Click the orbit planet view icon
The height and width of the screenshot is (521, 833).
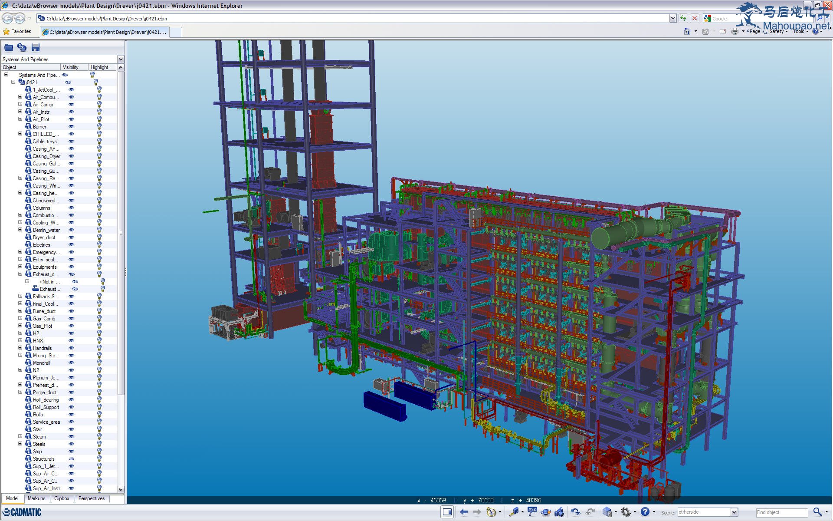pyautogui.click(x=546, y=512)
